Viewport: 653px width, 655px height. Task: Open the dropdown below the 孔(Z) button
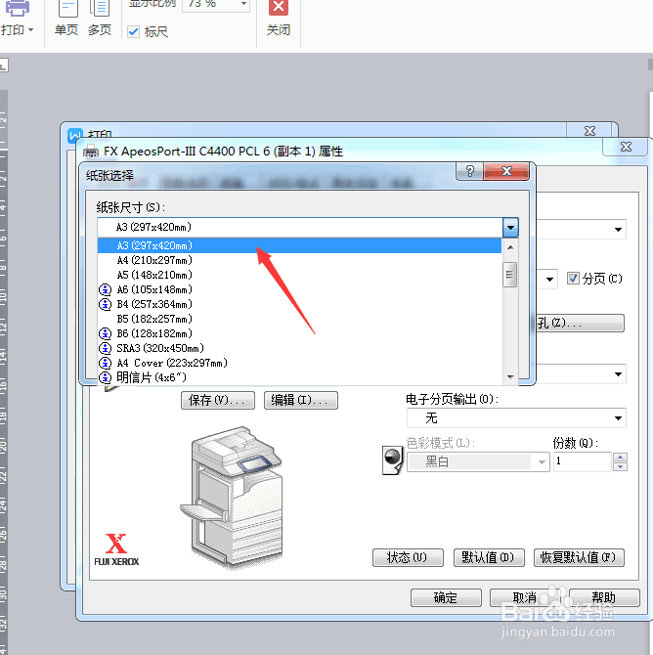(618, 374)
